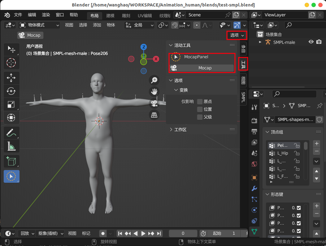Click the zoom view magnifier icon

coord(154,80)
